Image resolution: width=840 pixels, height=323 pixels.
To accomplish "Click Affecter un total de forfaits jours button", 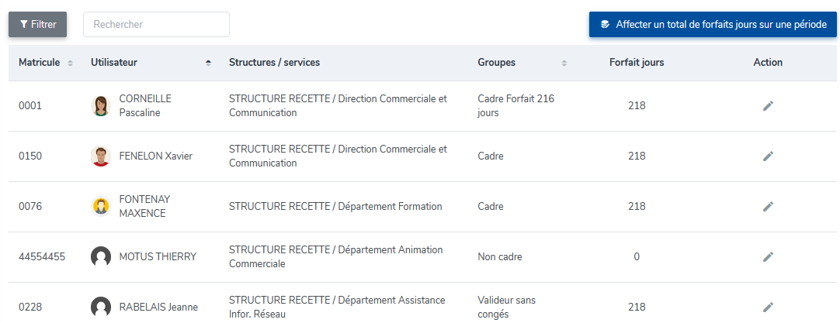I will [713, 24].
